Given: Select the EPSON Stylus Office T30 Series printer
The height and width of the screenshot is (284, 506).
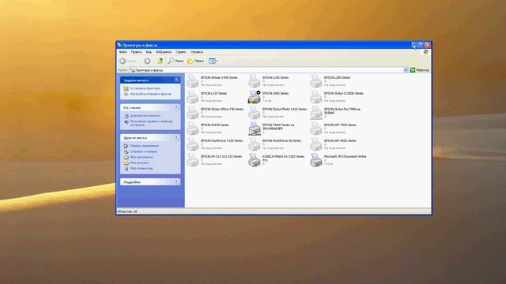Looking at the screenshot, I should coord(215,113).
